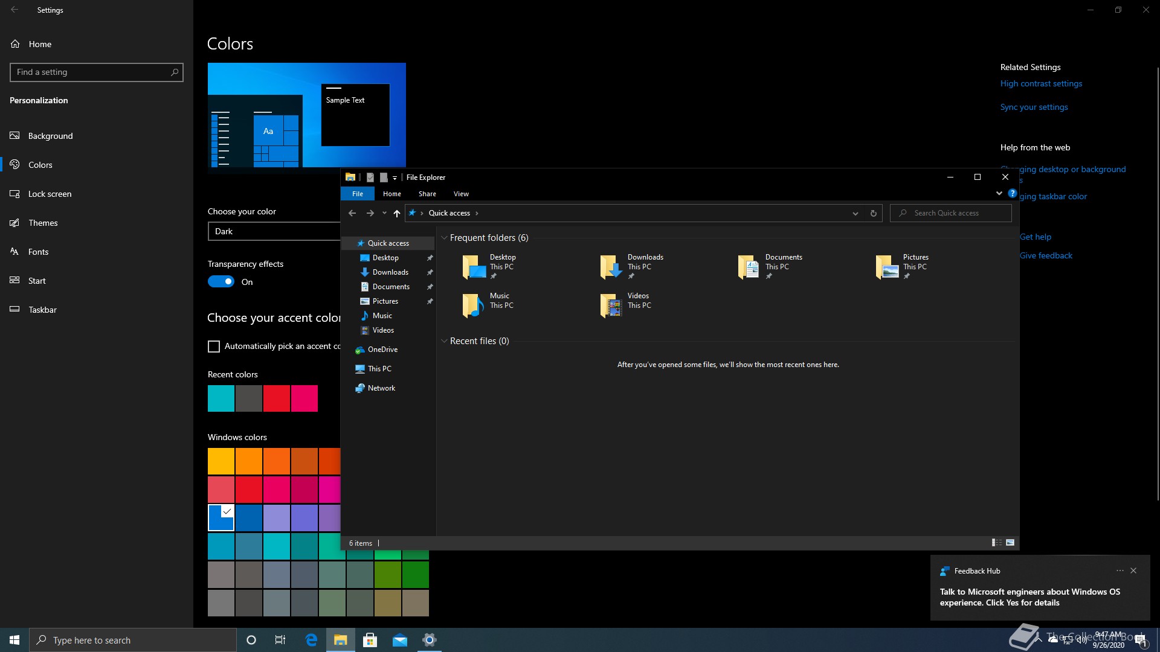Open the Windows Start menu
Image resolution: width=1160 pixels, height=652 pixels.
click(x=14, y=640)
